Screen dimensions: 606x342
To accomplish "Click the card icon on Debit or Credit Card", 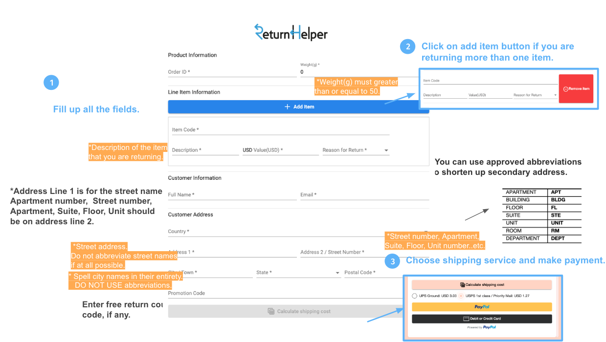I will pos(466,319).
